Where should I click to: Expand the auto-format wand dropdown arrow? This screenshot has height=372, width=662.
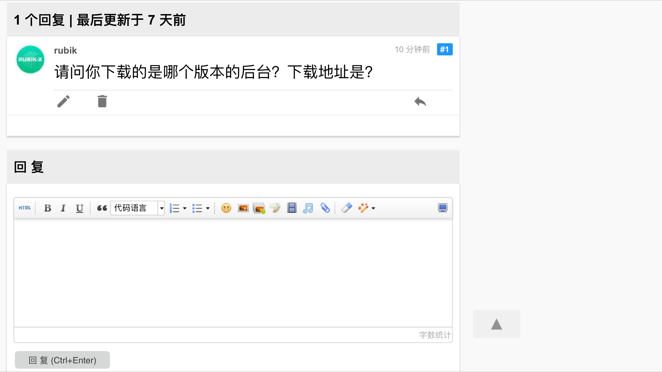coord(373,208)
